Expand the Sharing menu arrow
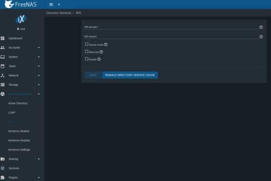 click(x=39, y=159)
